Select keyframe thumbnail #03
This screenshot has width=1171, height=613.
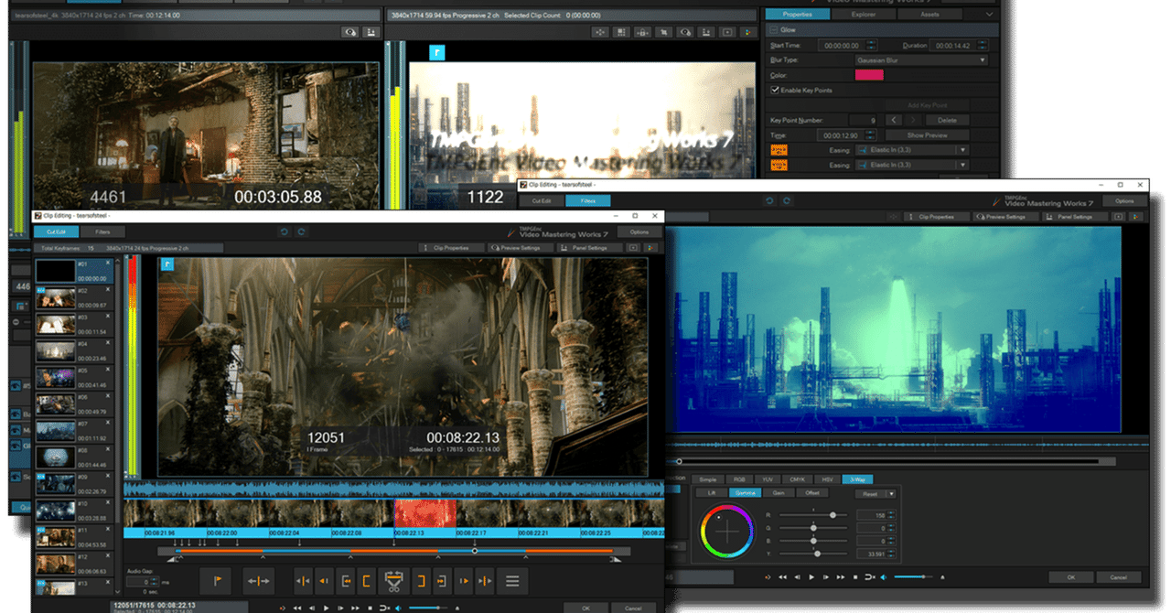click(57, 323)
